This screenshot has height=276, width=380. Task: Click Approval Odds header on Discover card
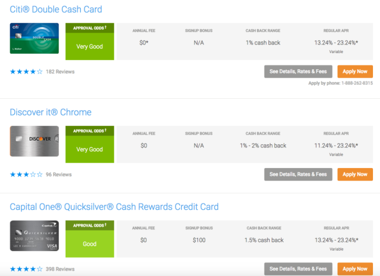click(90, 131)
